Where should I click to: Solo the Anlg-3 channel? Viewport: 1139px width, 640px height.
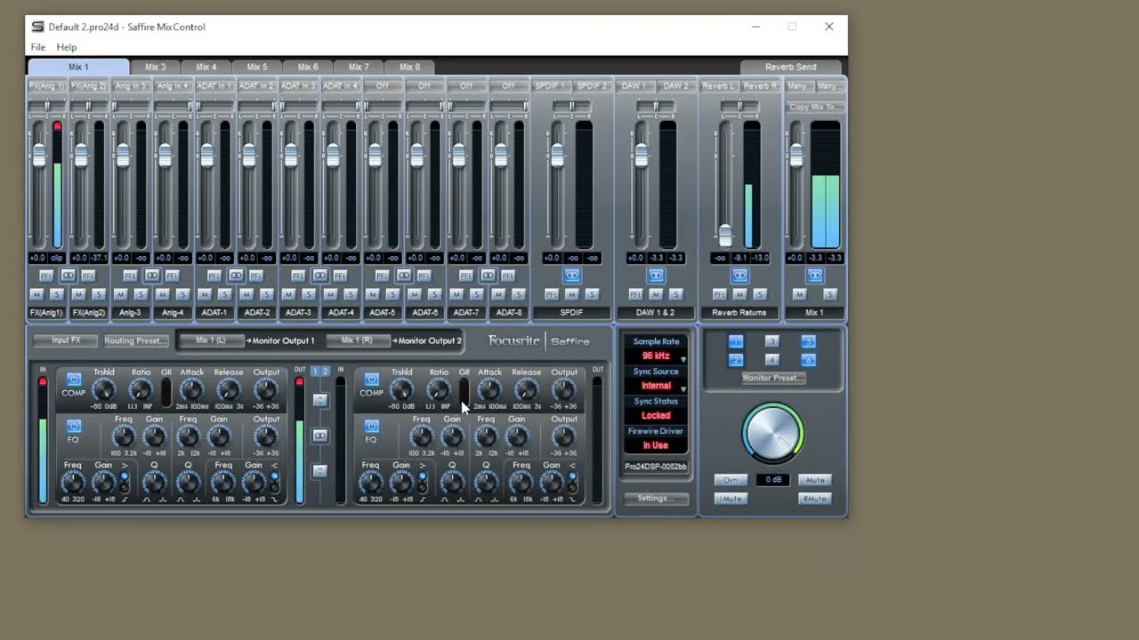click(141, 294)
